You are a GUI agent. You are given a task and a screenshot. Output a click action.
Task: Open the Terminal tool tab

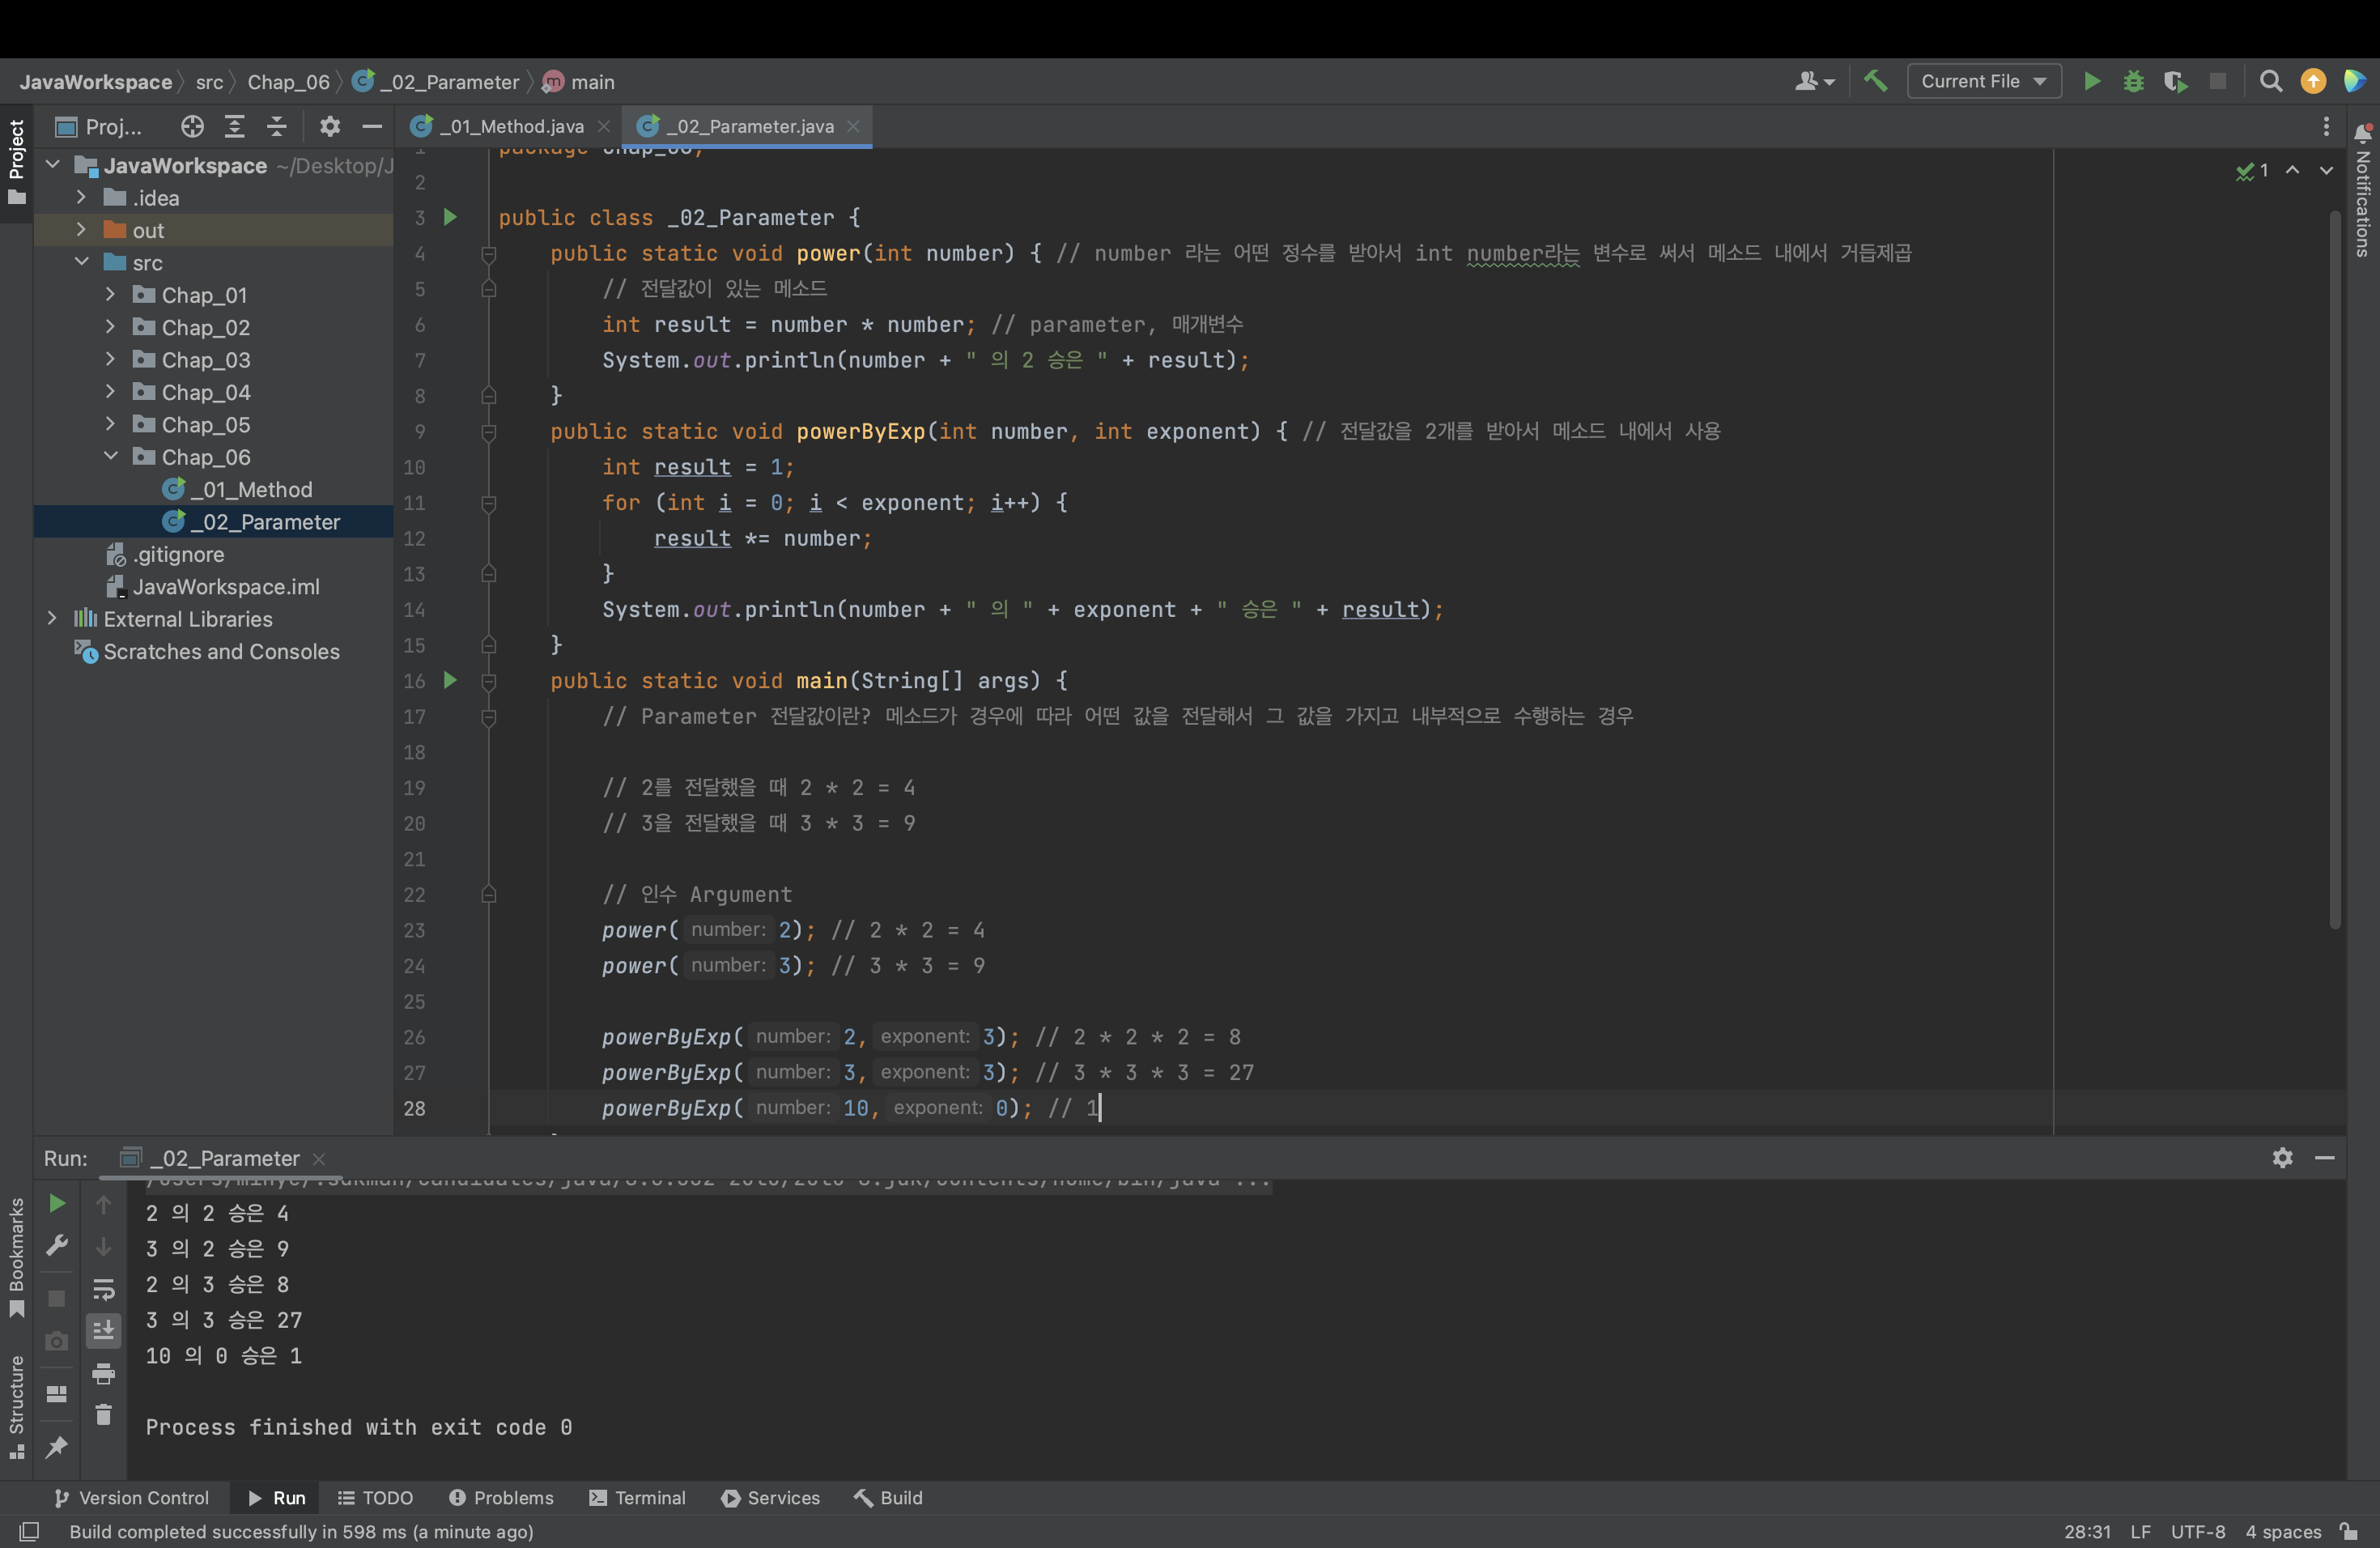point(638,1497)
